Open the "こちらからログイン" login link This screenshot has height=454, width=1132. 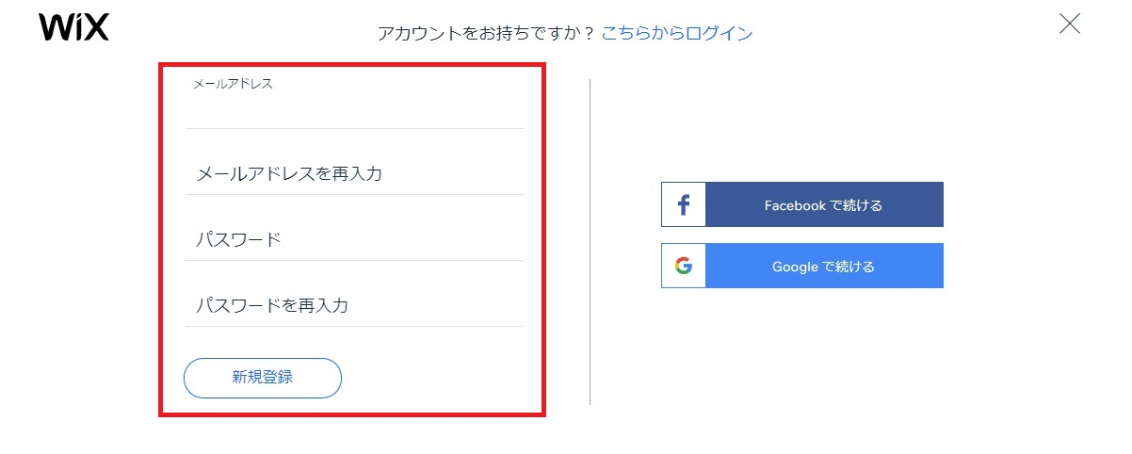[677, 33]
